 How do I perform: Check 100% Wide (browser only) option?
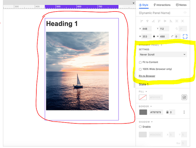click(x=140, y=69)
